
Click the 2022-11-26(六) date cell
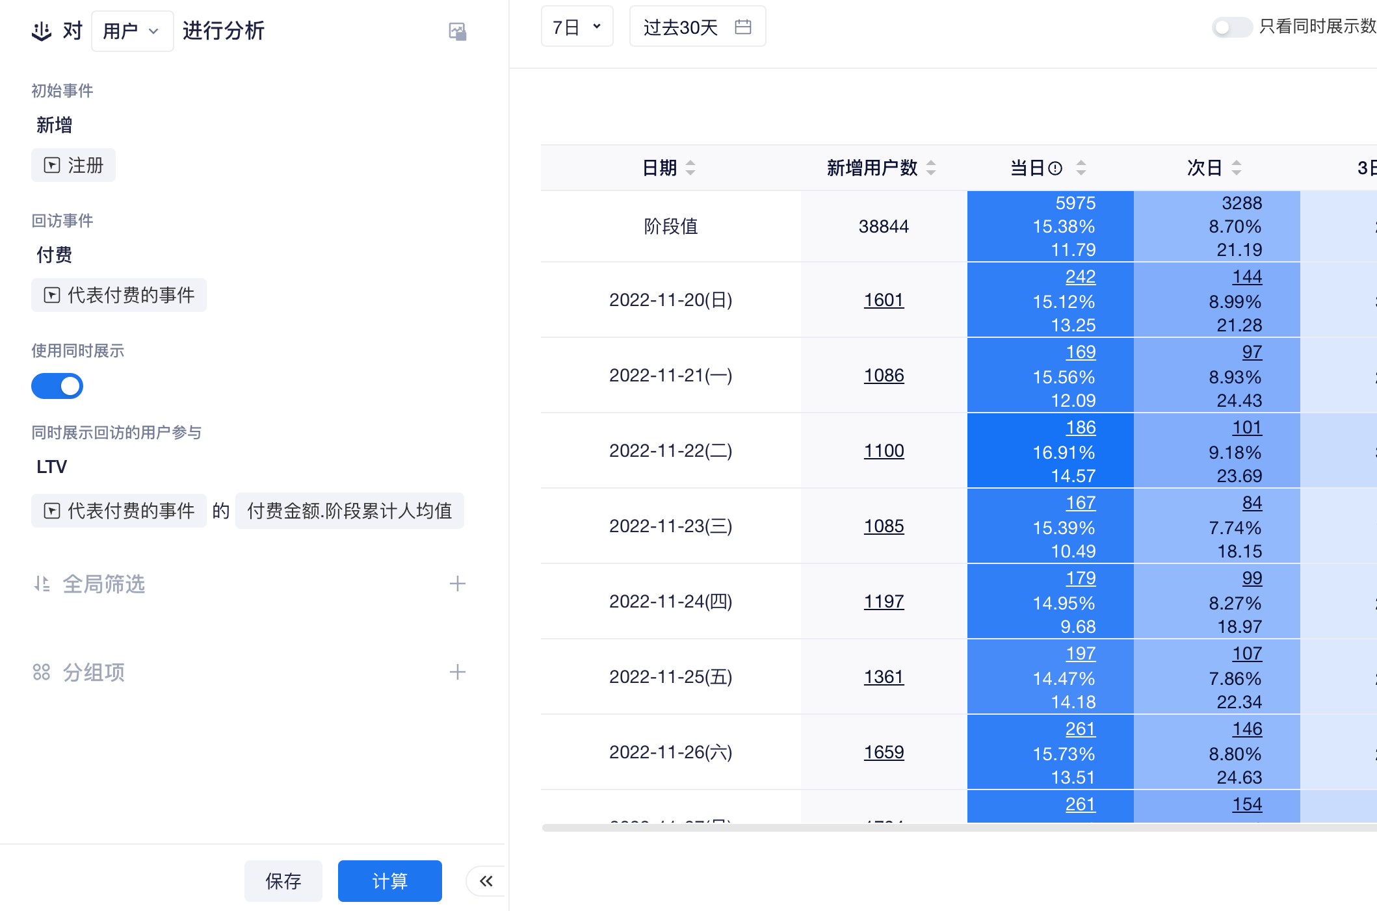671,752
